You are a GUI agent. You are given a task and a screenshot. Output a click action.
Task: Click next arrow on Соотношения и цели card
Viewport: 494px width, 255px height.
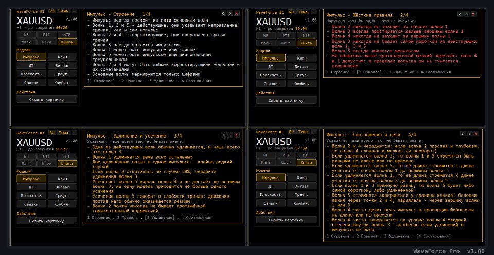pos(470,134)
